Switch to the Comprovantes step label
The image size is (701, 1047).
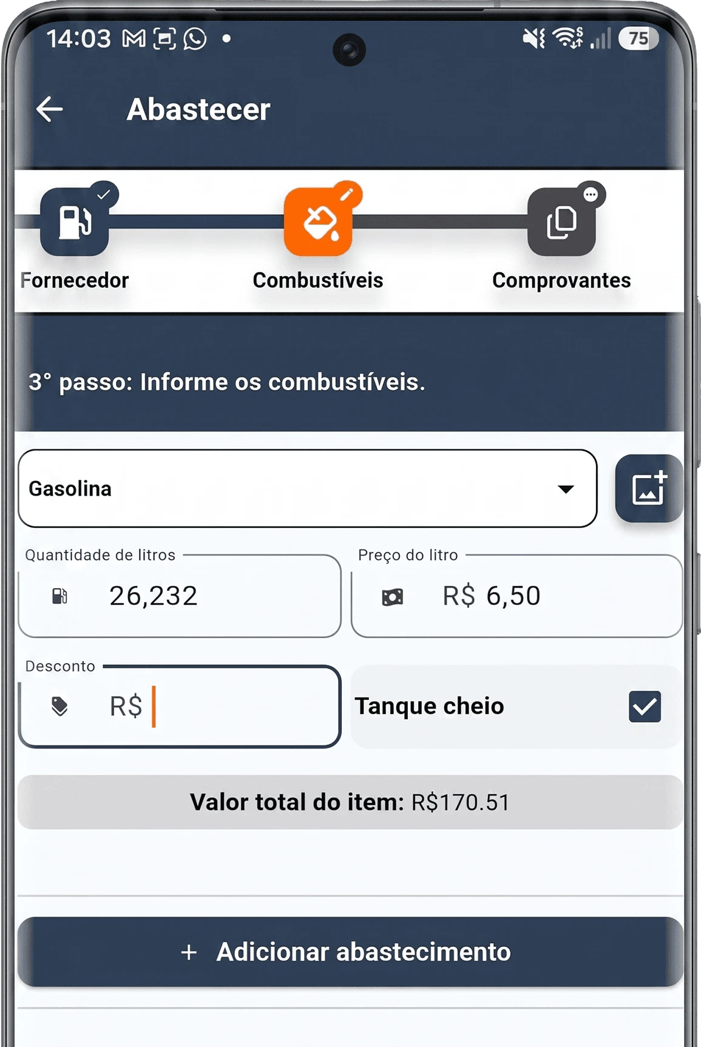[x=561, y=280]
